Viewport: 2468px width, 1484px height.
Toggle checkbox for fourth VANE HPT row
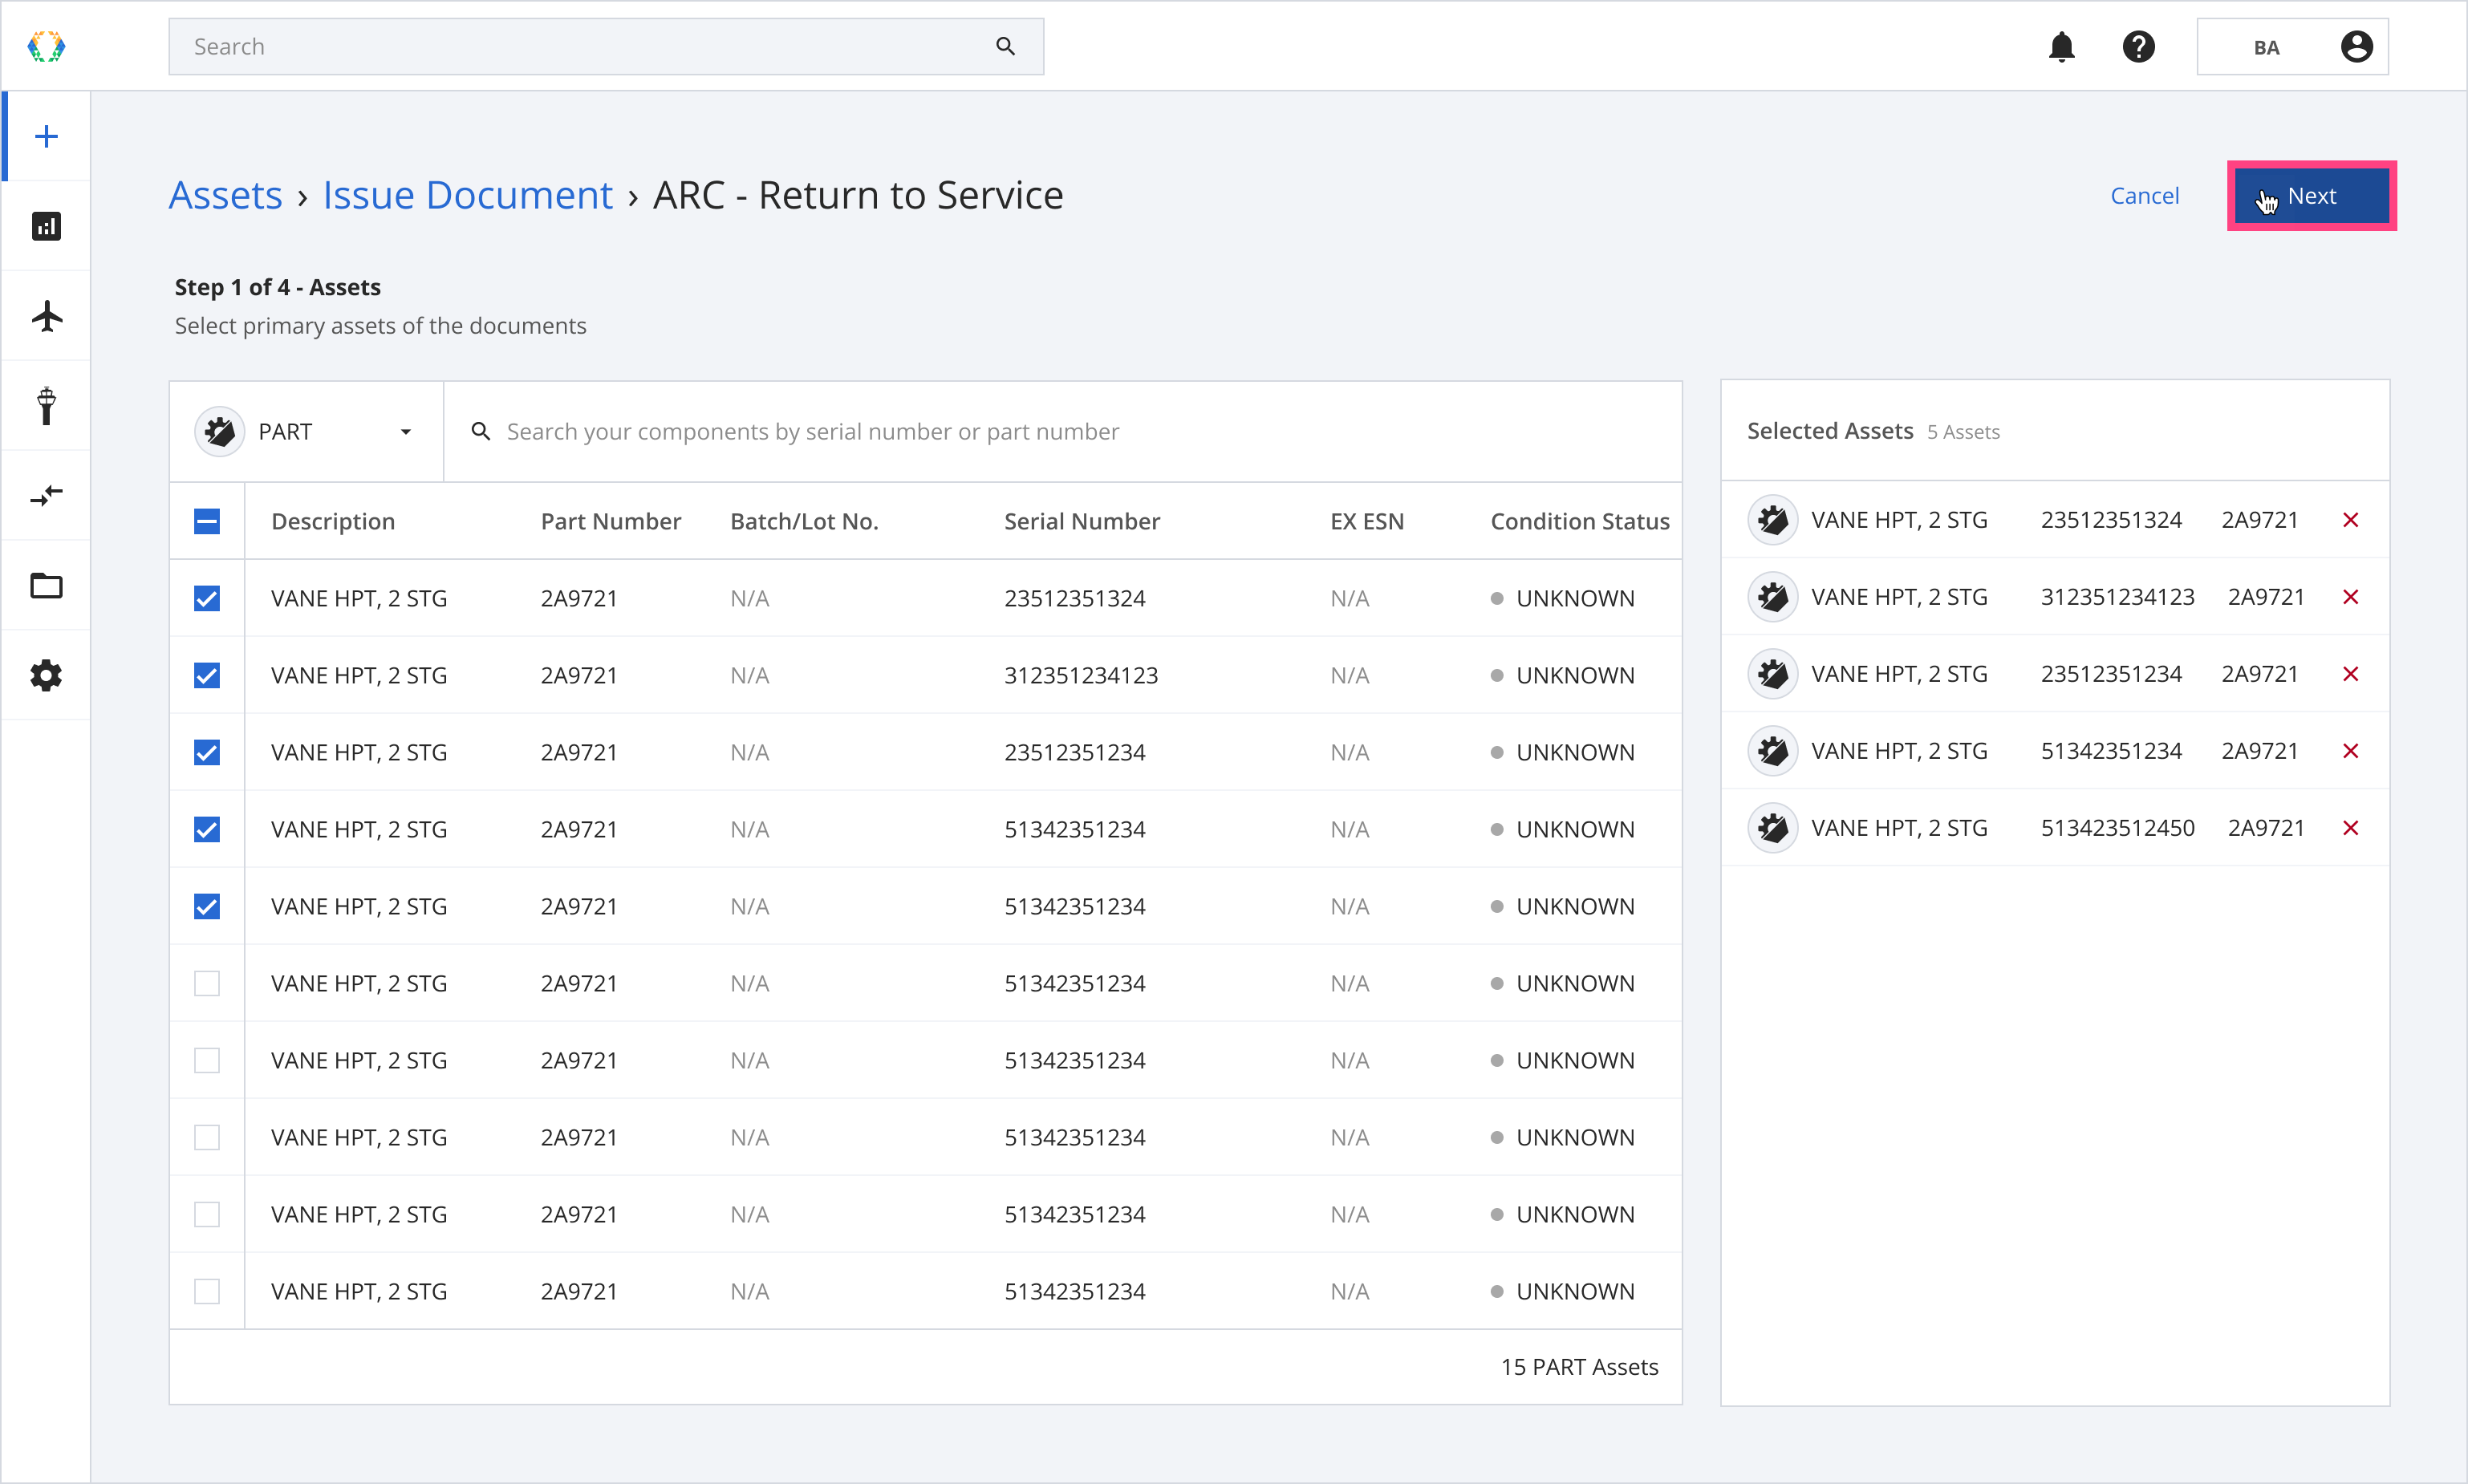click(x=208, y=830)
